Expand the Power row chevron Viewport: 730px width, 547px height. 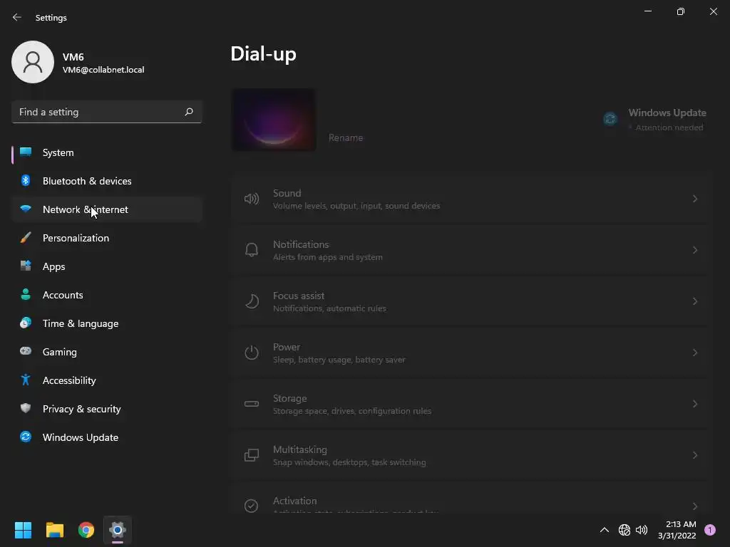tap(694, 353)
